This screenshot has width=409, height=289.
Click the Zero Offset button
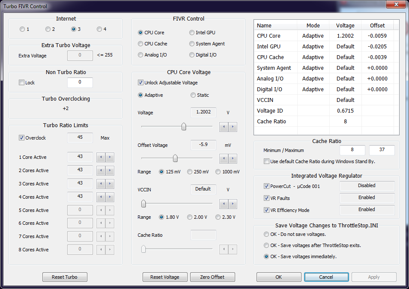[x=212, y=277]
